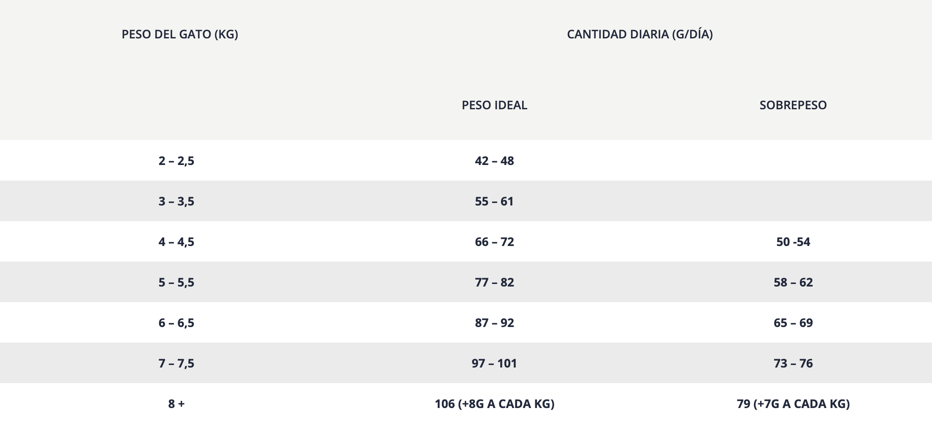Click the "PESO DEL GATO (KG)" column header
This screenshot has width=932, height=427.
click(180, 34)
